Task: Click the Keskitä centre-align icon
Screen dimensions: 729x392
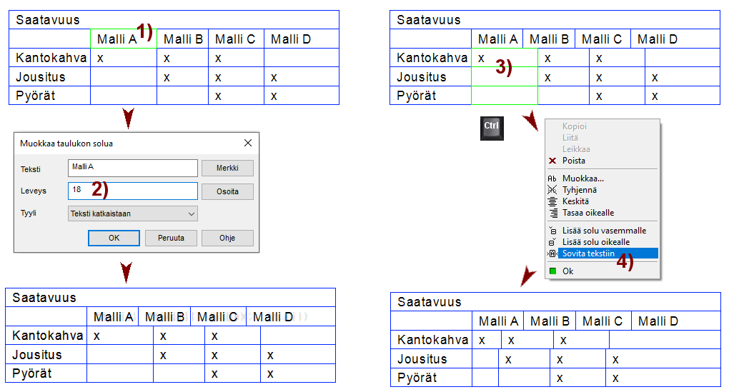Action: [552, 201]
